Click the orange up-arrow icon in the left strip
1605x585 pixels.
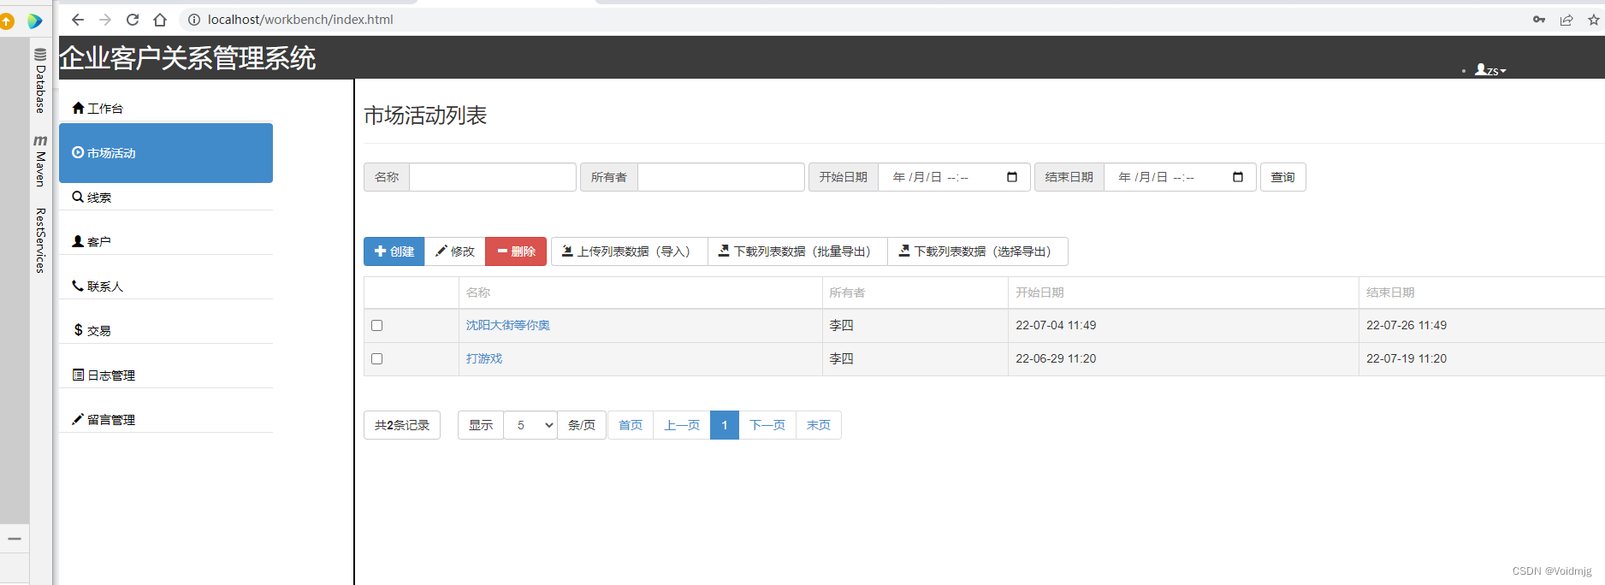click(7, 21)
